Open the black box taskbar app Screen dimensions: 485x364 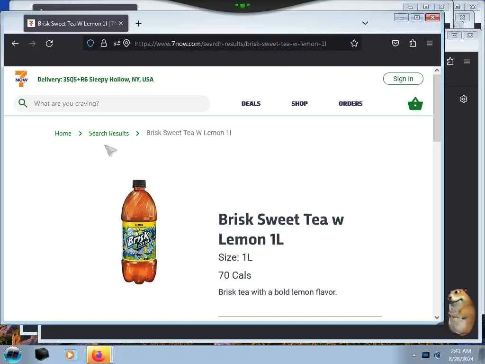coord(42,355)
